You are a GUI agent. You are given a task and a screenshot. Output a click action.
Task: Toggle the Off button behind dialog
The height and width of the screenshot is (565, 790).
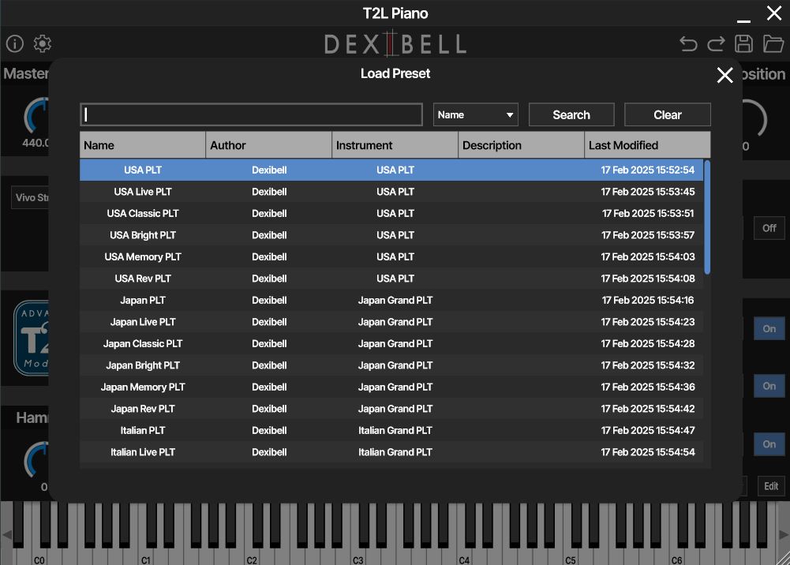(769, 228)
